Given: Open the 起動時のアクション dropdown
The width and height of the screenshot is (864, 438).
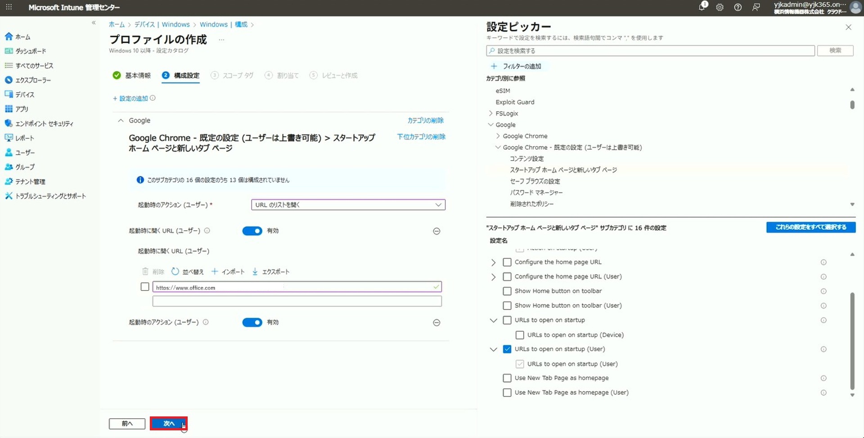Looking at the screenshot, I should click(348, 205).
